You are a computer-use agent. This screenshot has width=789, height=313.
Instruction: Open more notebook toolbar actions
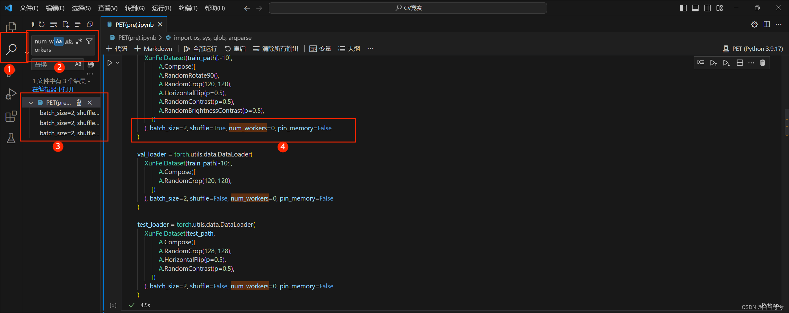[370, 49]
